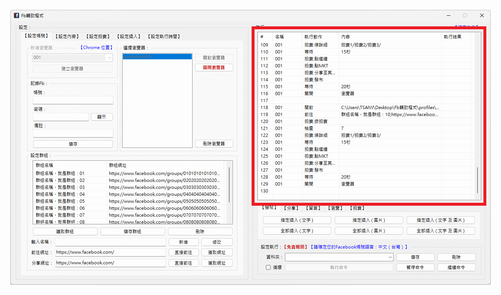Click the 刪除瀏覽器 button
Image resolution: width=501 pixels, height=295 pixels.
[214, 143]
